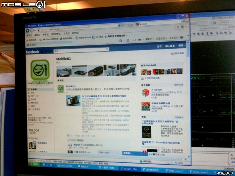Click the compatibility view icon
The image size is (235, 176).
tap(123, 25)
